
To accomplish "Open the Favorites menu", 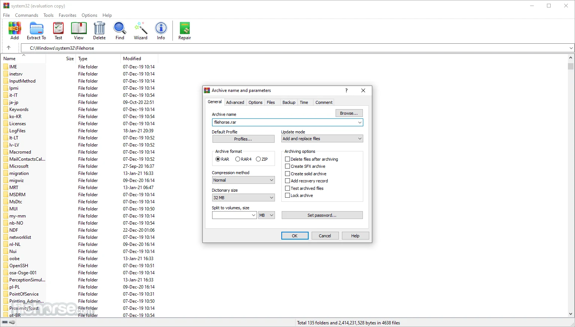I will (67, 15).
